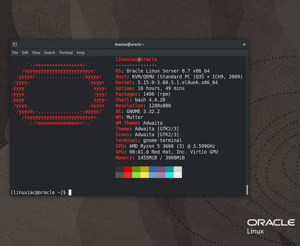Open the Help menu
Viewport: 300px width, 246px height.
pyautogui.click(x=81, y=53)
